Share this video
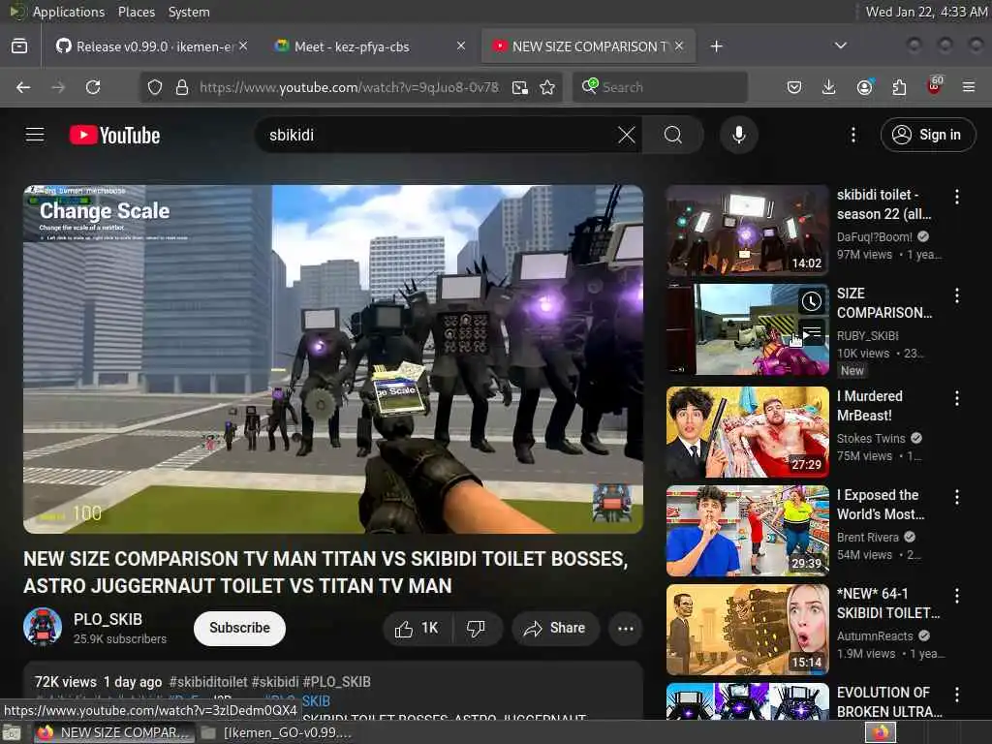Image resolution: width=992 pixels, height=744 pixels. [x=555, y=628]
